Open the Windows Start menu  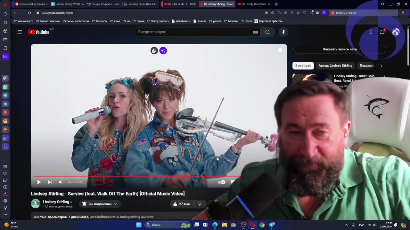click(139, 225)
